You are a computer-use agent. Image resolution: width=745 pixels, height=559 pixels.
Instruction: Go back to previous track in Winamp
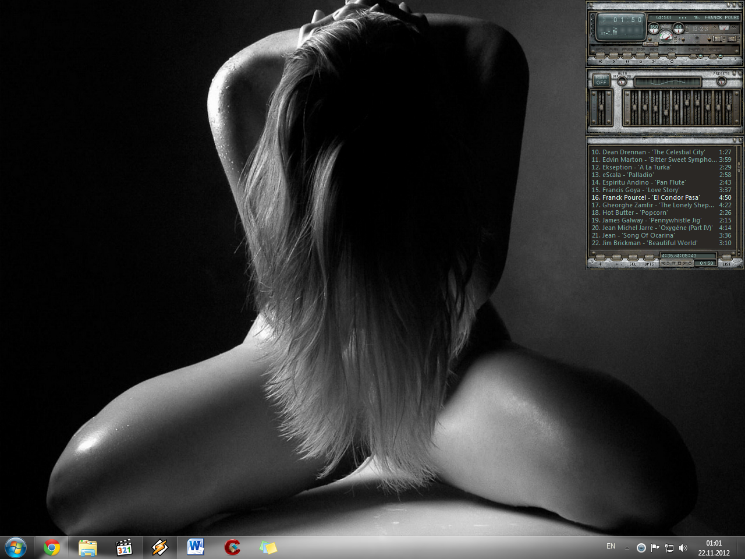click(x=600, y=55)
